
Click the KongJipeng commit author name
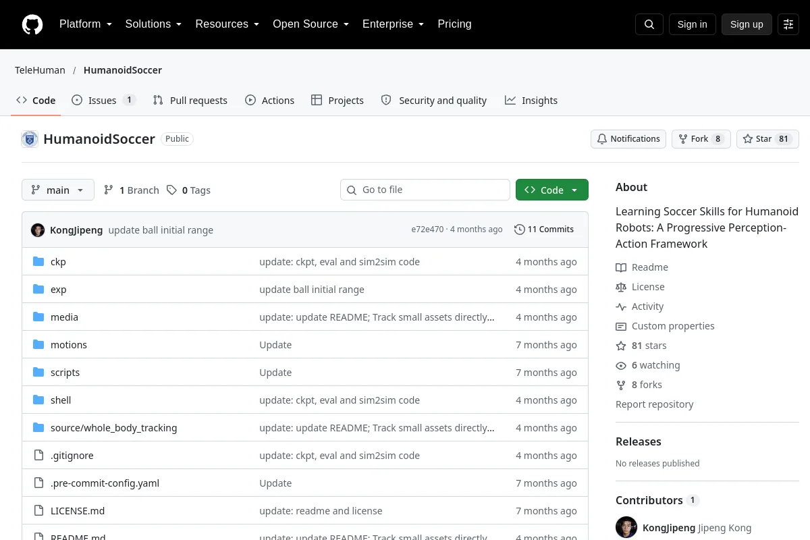click(x=76, y=230)
